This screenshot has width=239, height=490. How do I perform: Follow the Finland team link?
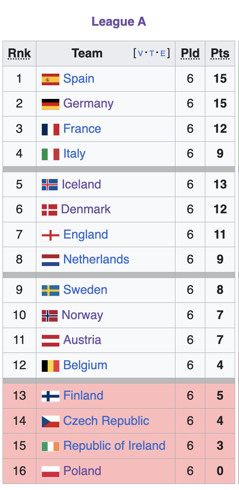click(83, 396)
